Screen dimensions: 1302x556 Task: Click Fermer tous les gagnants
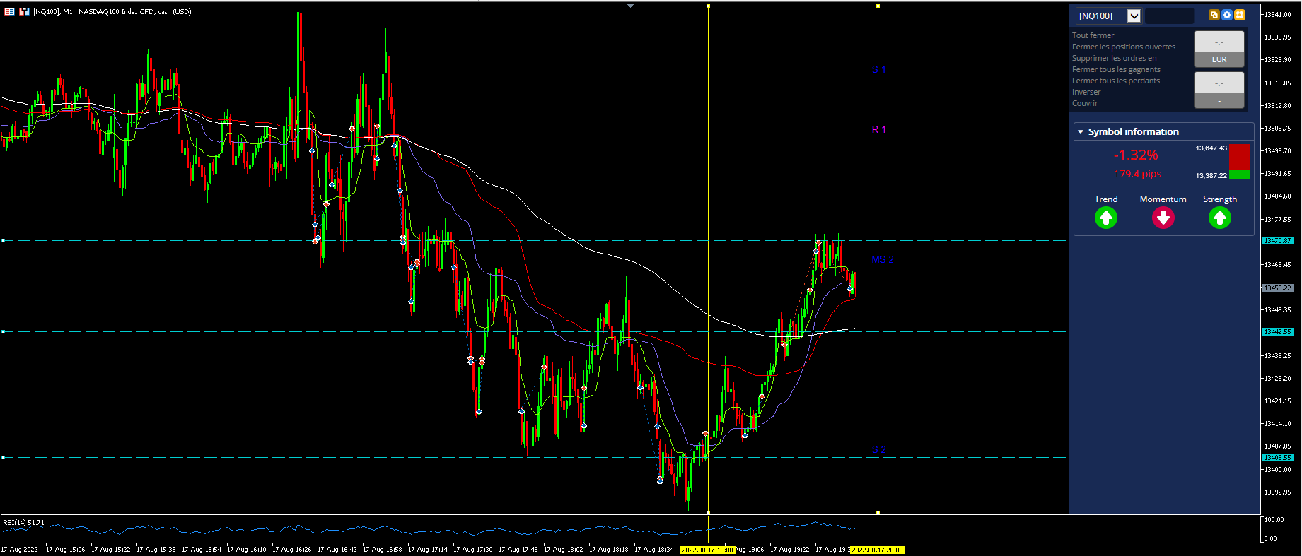click(x=1116, y=69)
